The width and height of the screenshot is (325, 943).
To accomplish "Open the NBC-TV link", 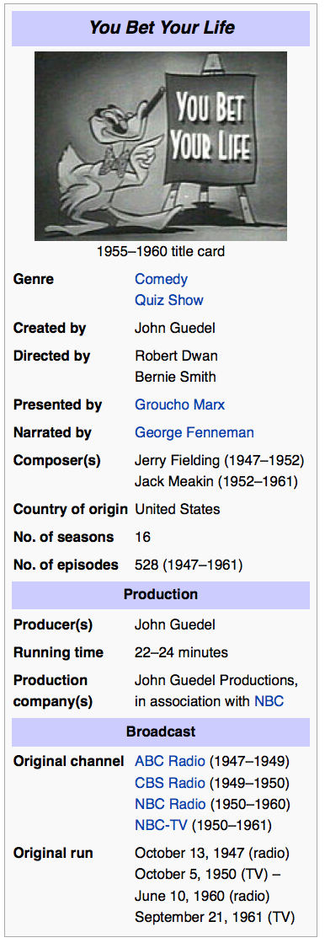I will click(162, 825).
